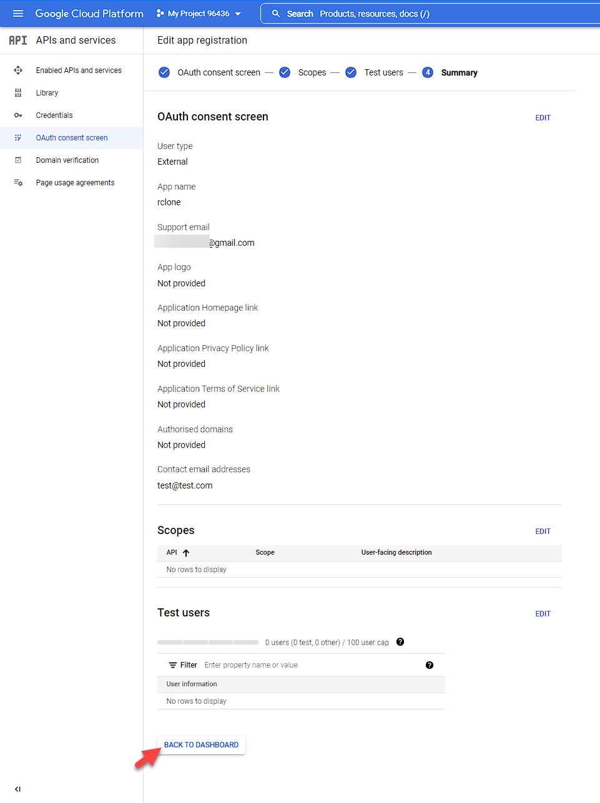Click the Credentials key icon
600x803 pixels.
(18, 115)
